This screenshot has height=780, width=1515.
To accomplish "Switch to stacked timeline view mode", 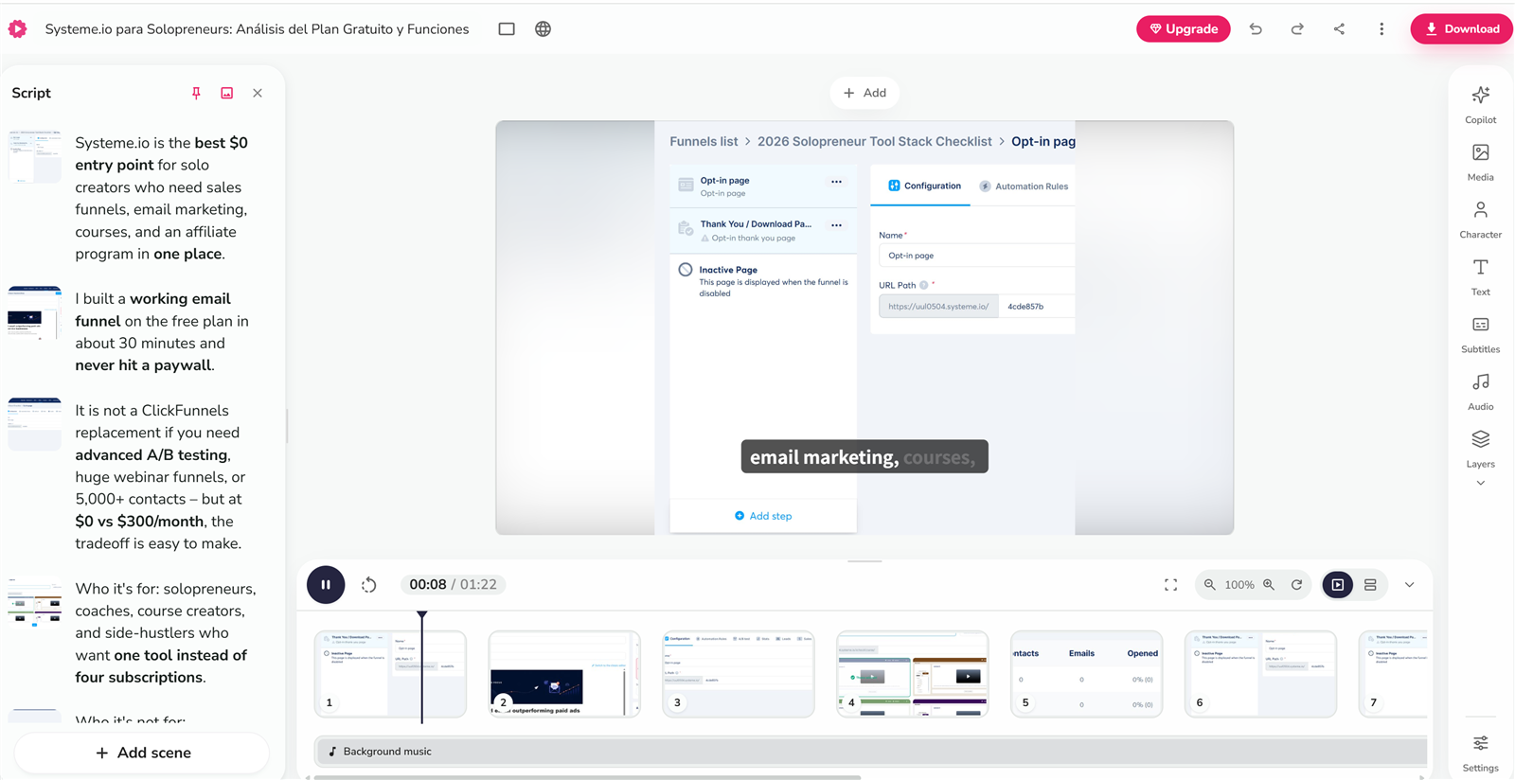I will [1370, 585].
